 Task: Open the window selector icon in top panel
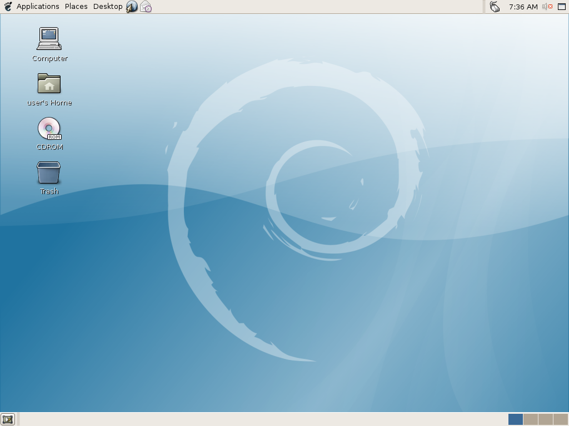pyautogui.click(x=561, y=7)
